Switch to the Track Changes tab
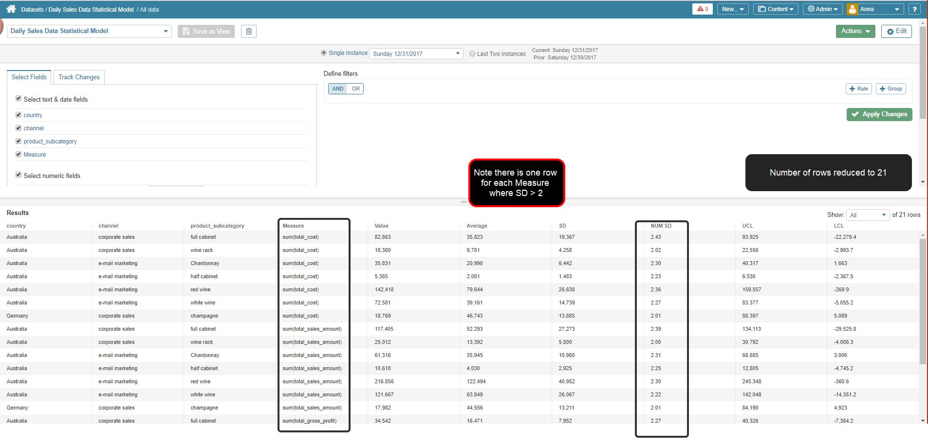Screen dimensions: 928x446 79,77
